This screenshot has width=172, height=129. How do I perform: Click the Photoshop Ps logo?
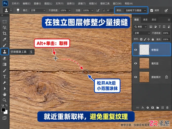[x=5, y=3]
